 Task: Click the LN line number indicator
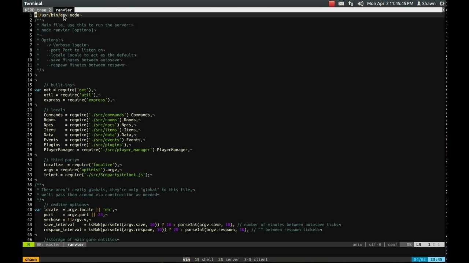coord(418,244)
